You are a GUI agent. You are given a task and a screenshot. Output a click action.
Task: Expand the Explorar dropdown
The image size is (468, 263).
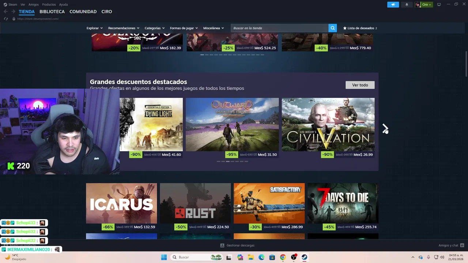94,28
